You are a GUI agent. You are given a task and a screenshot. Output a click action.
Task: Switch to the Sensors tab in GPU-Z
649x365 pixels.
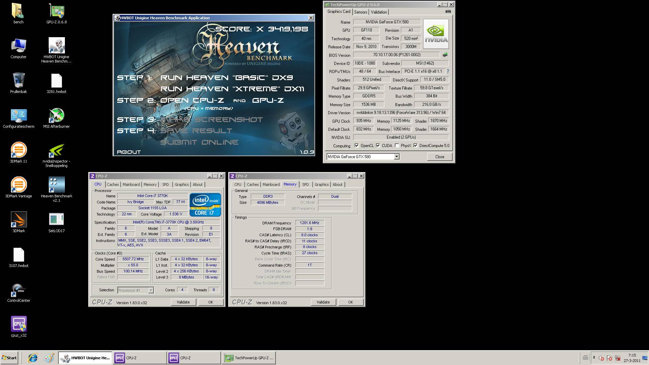[361, 12]
